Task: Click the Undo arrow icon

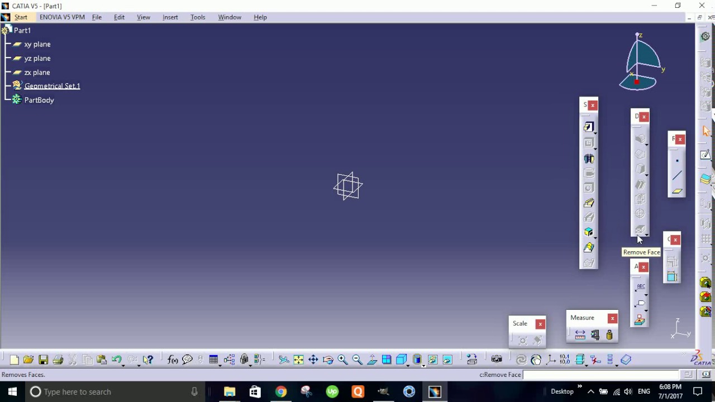Action: pyautogui.click(x=116, y=360)
